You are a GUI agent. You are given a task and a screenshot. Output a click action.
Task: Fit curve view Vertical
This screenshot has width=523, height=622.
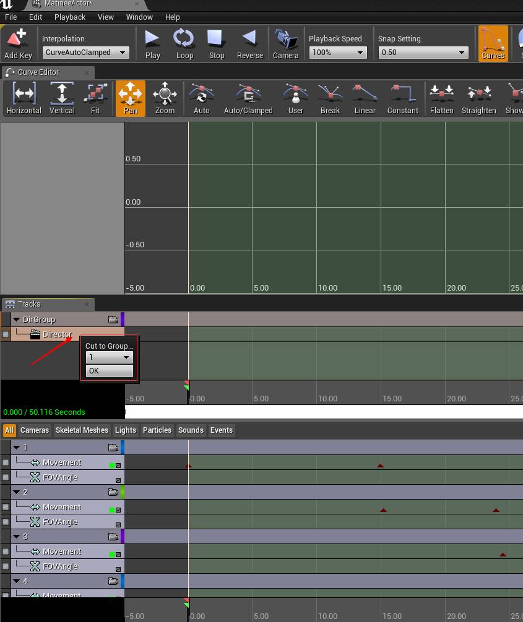(x=62, y=98)
